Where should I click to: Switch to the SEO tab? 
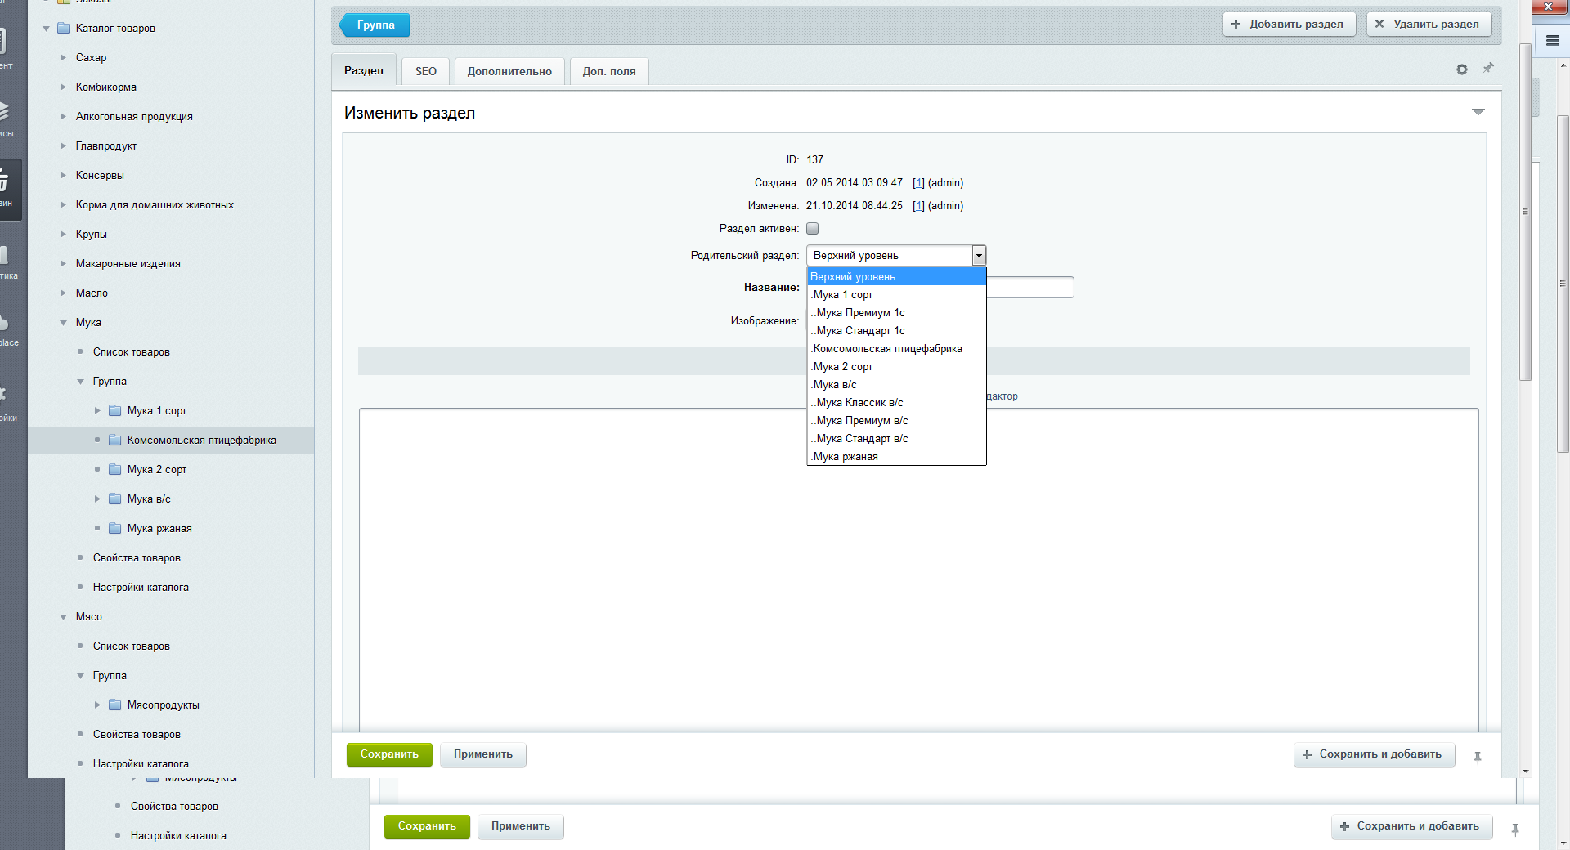(x=425, y=71)
